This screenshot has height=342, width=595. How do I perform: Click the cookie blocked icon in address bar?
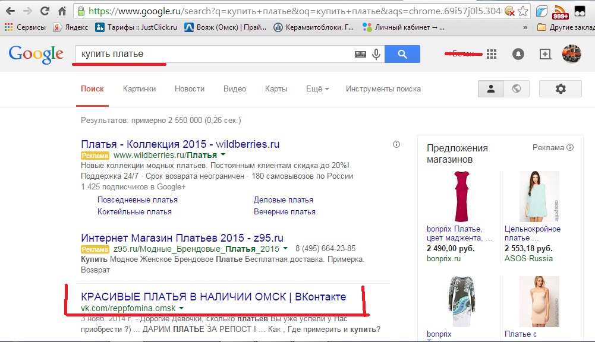coord(510,11)
